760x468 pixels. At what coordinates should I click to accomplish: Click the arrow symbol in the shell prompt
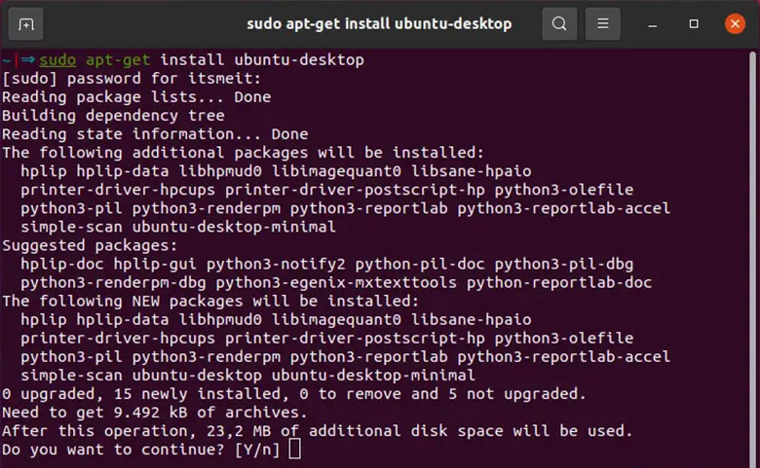pyautogui.click(x=28, y=60)
